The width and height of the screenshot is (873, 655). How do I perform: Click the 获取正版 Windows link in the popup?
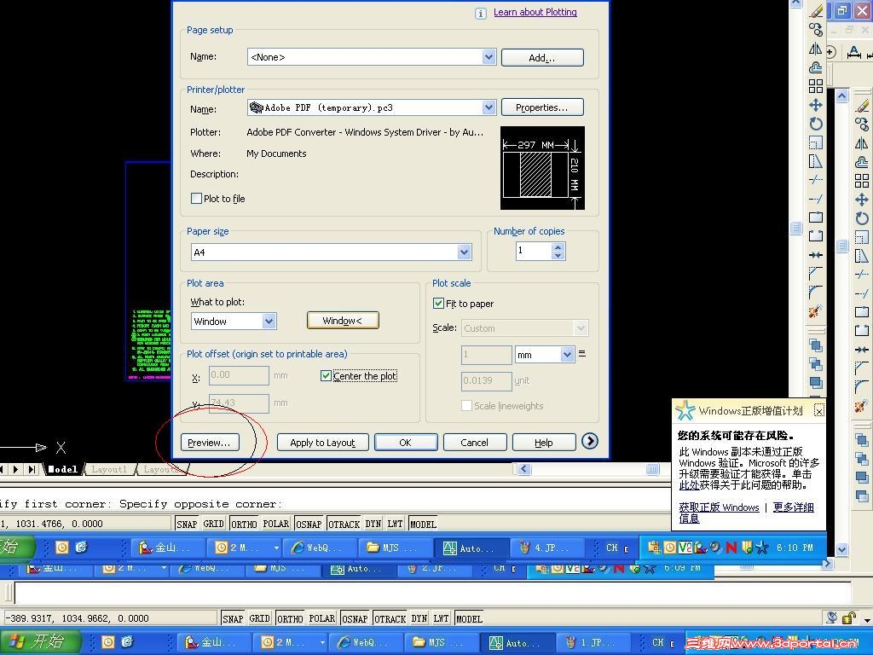click(x=719, y=507)
